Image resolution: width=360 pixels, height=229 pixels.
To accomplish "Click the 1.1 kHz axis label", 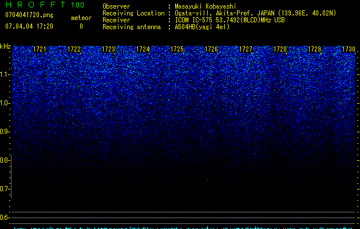I will (x=5, y=74).
